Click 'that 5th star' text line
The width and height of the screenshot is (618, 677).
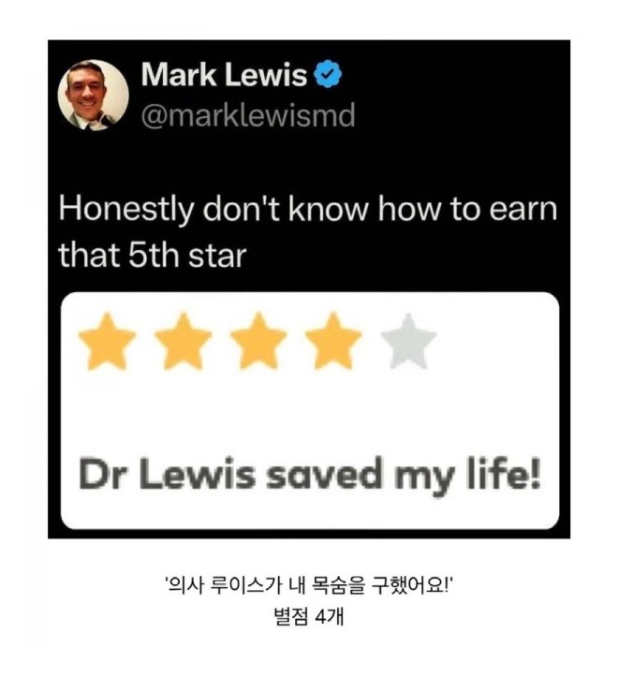[x=152, y=256]
